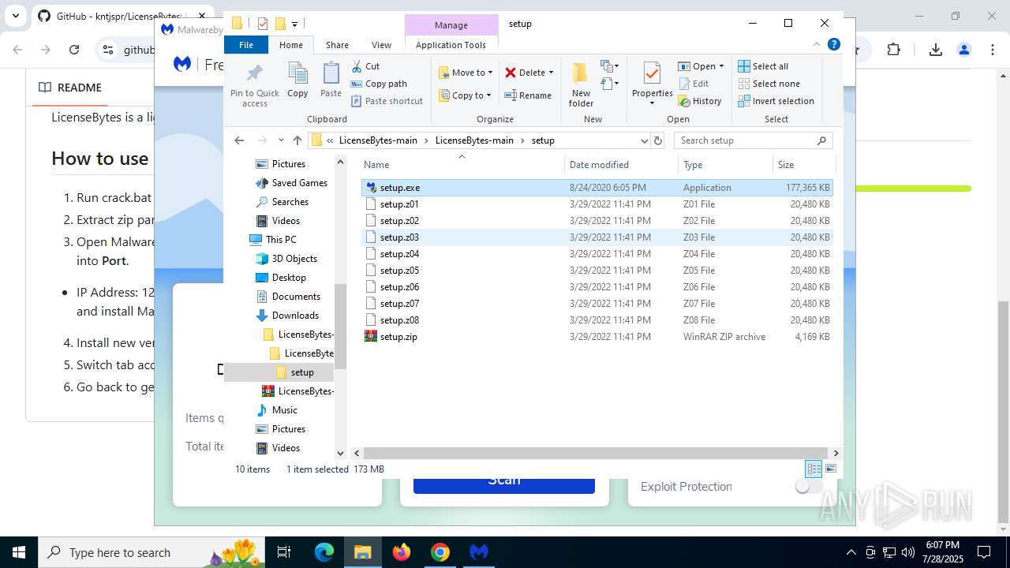The height and width of the screenshot is (568, 1010).
Task: Open the Copy to dropdown
Action: [465, 95]
